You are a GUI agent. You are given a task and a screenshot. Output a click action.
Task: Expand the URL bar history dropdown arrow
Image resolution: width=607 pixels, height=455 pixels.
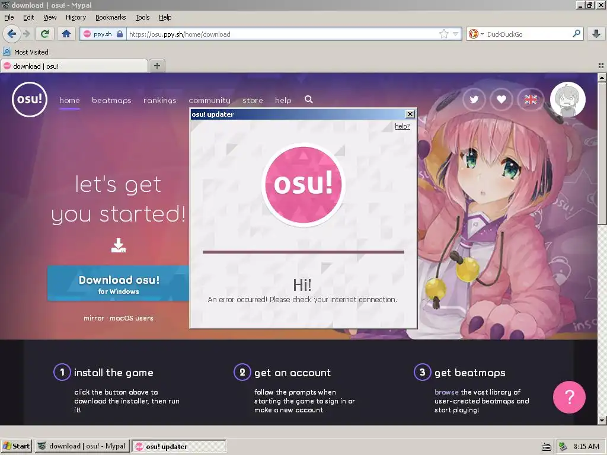click(x=456, y=34)
